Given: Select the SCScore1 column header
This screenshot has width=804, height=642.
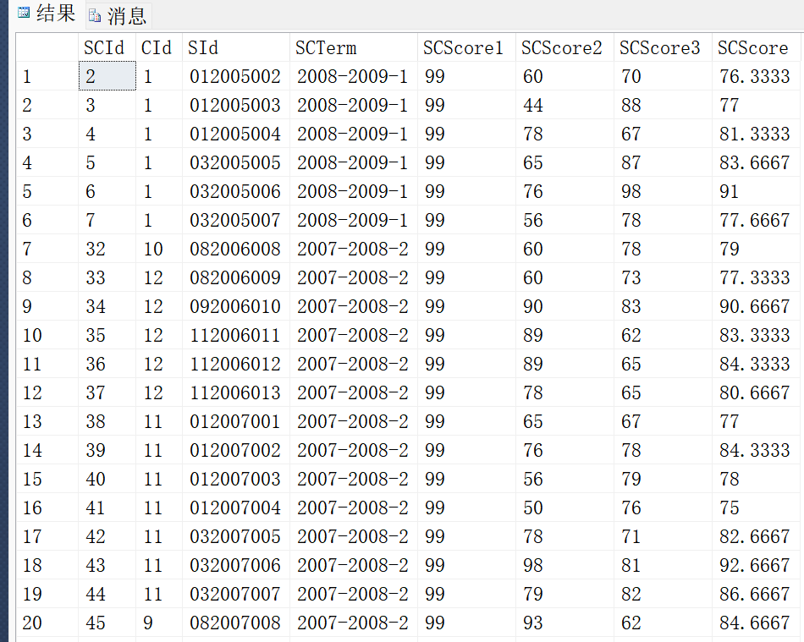Looking at the screenshot, I should pos(464,48).
